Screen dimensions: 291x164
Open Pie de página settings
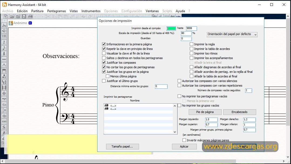pyautogui.click(x=205, y=112)
